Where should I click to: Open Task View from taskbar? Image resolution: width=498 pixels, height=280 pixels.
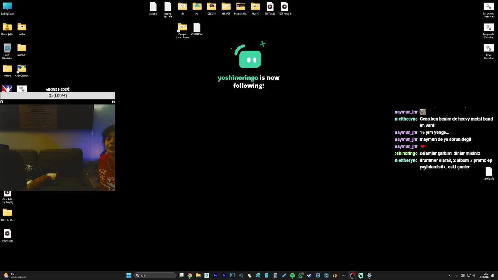pyautogui.click(x=181, y=275)
